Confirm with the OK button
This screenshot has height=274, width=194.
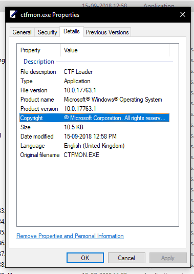click(85, 258)
